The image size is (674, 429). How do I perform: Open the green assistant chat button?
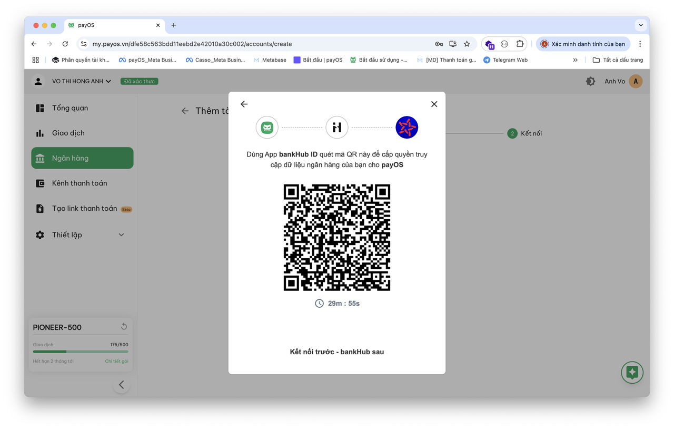(x=632, y=373)
